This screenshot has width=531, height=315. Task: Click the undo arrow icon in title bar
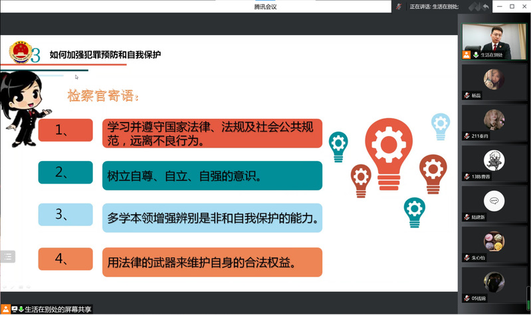tap(486, 7)
